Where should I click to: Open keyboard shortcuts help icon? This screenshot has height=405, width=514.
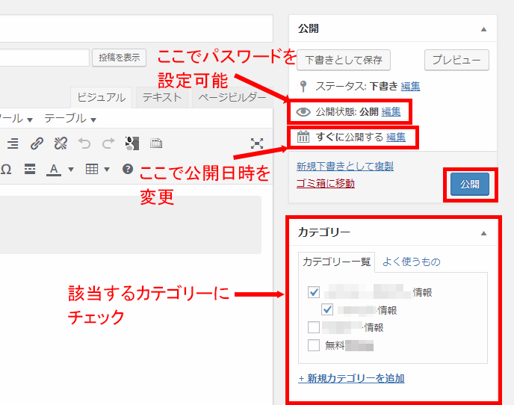pyautogui.click(x=128, y=169)
